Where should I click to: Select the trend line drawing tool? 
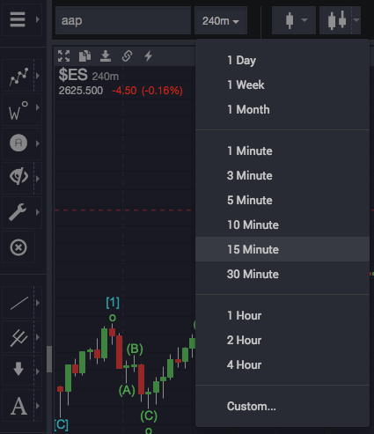point(19,303)
